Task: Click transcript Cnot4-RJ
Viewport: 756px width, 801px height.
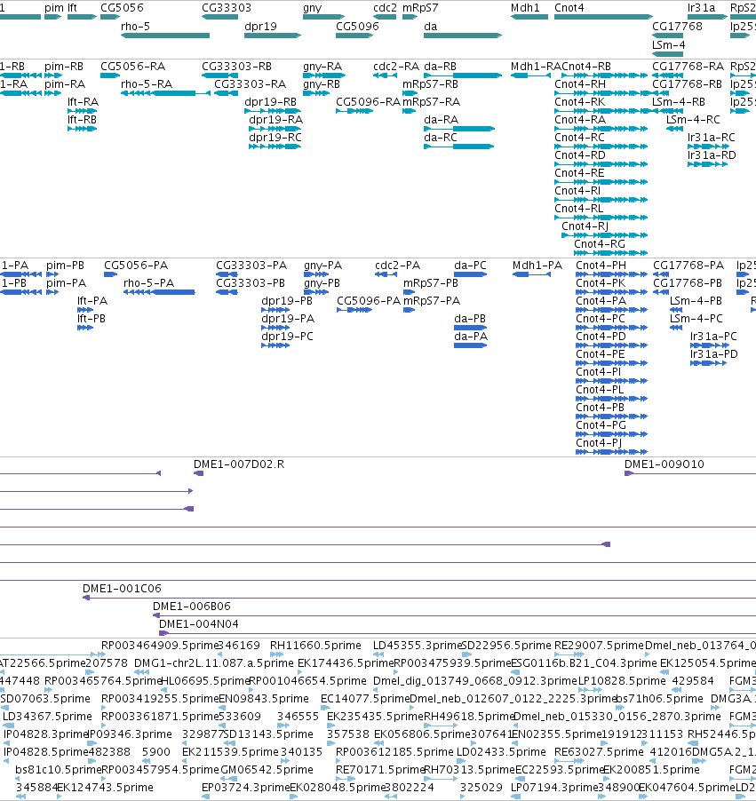Action: coord(585,226)
